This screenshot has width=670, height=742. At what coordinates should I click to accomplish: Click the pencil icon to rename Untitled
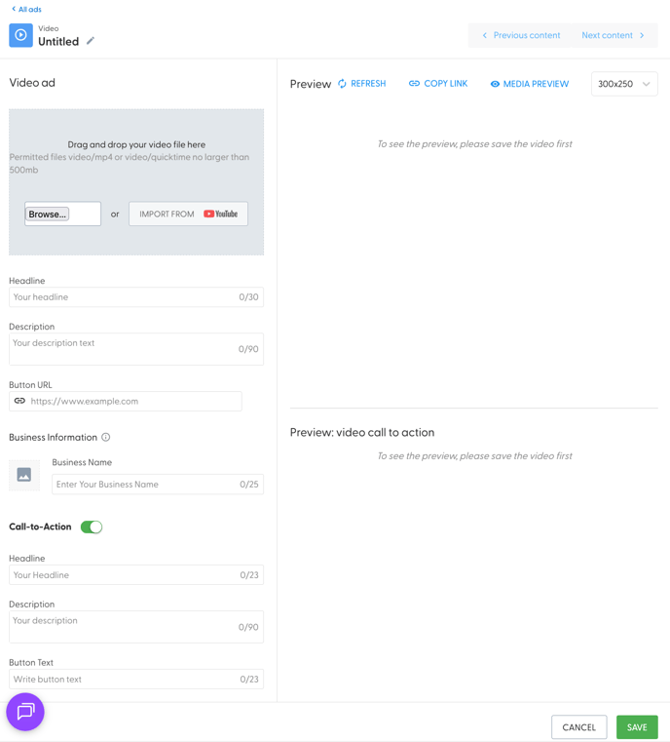pyautogui.click(x=91, y=41)
